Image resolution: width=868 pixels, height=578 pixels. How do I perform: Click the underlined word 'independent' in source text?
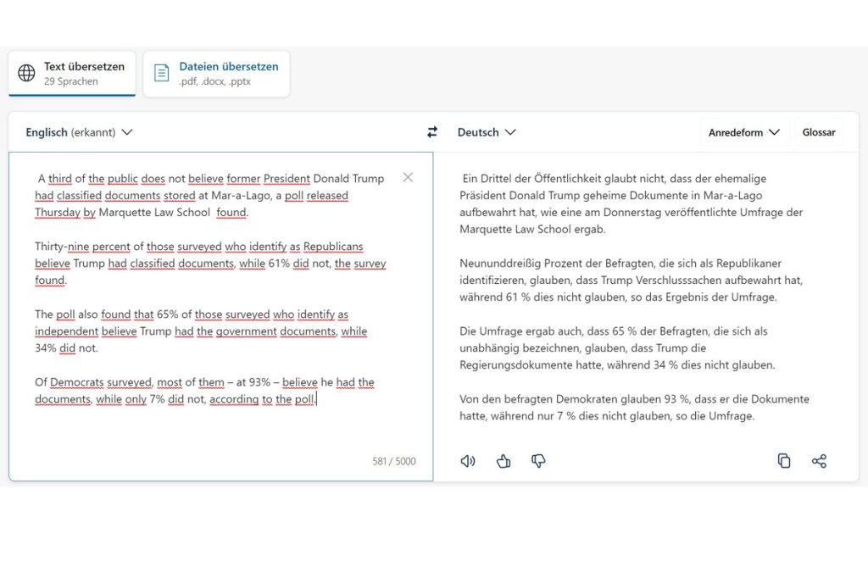tap(66, 331)
